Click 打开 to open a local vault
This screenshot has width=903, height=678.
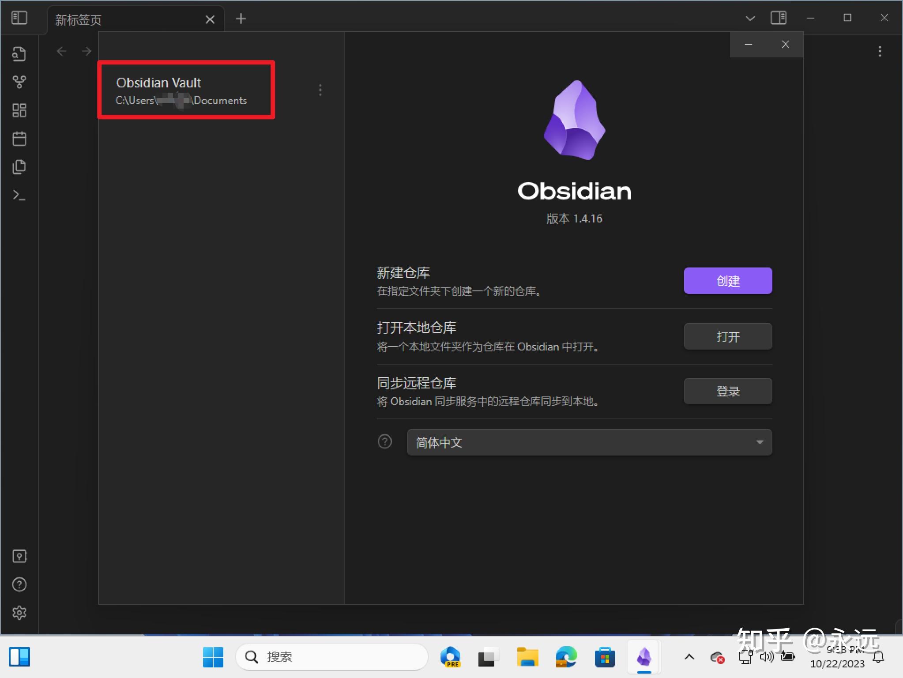tap(727, 336)
